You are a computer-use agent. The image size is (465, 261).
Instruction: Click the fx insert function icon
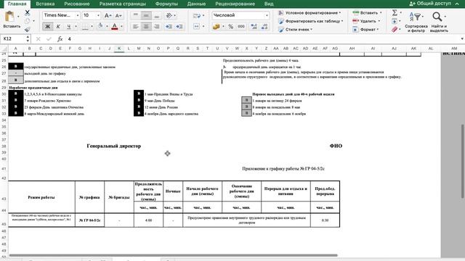click(60, 38)
